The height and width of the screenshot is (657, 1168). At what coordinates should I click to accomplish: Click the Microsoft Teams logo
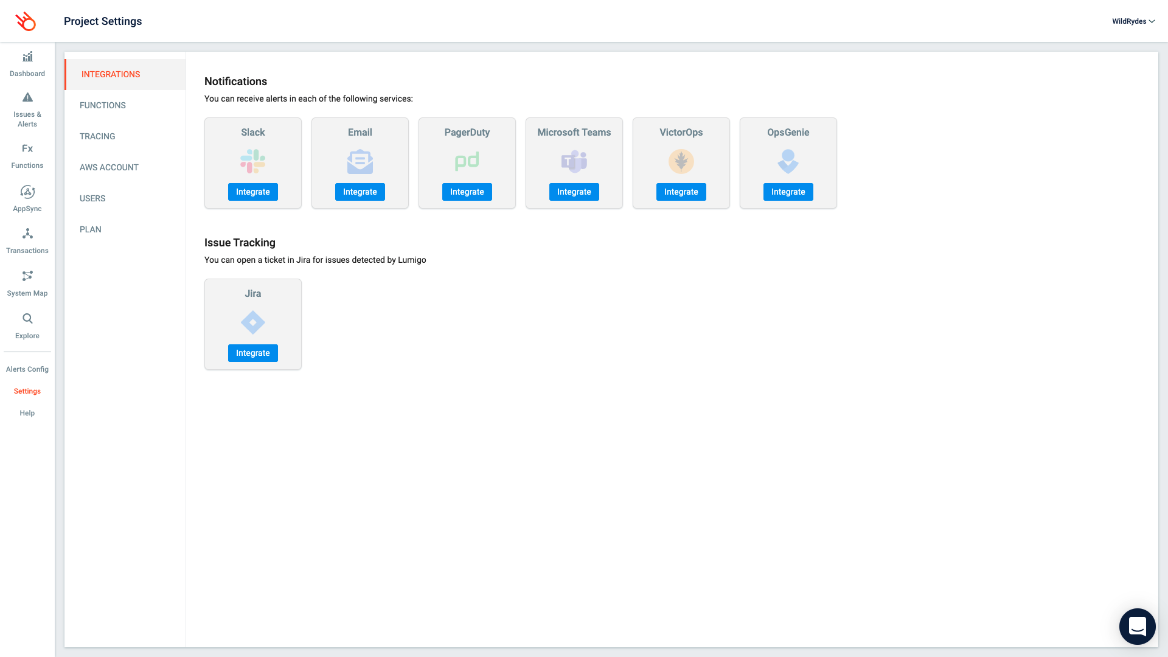(574, 161)
